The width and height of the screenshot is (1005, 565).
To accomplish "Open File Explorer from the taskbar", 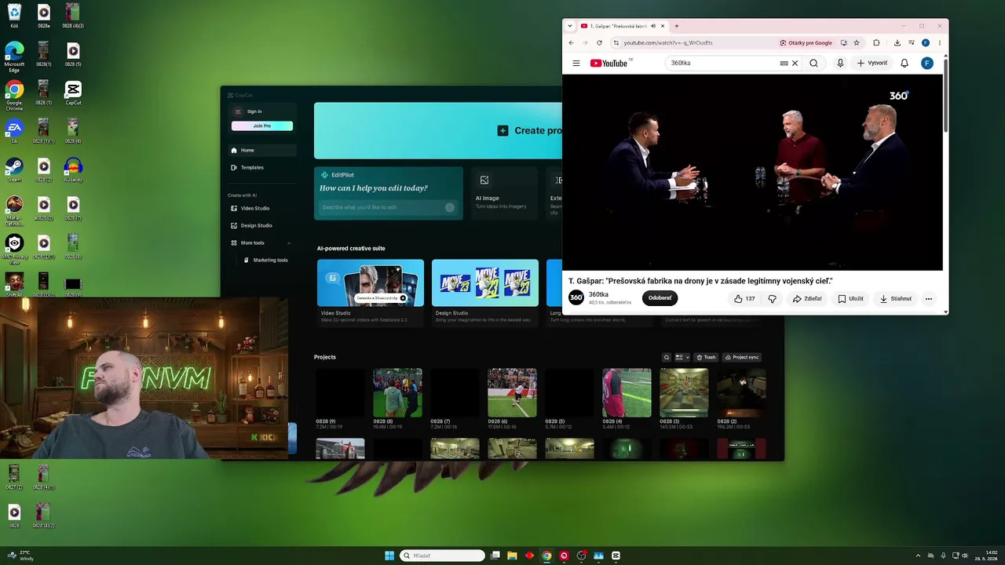I will (512, 556).
